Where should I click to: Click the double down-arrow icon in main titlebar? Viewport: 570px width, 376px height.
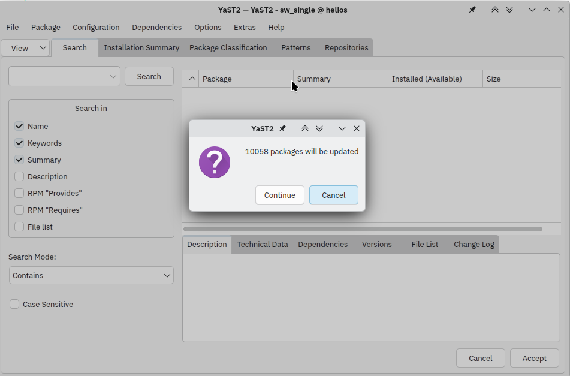tap(509, 10)
